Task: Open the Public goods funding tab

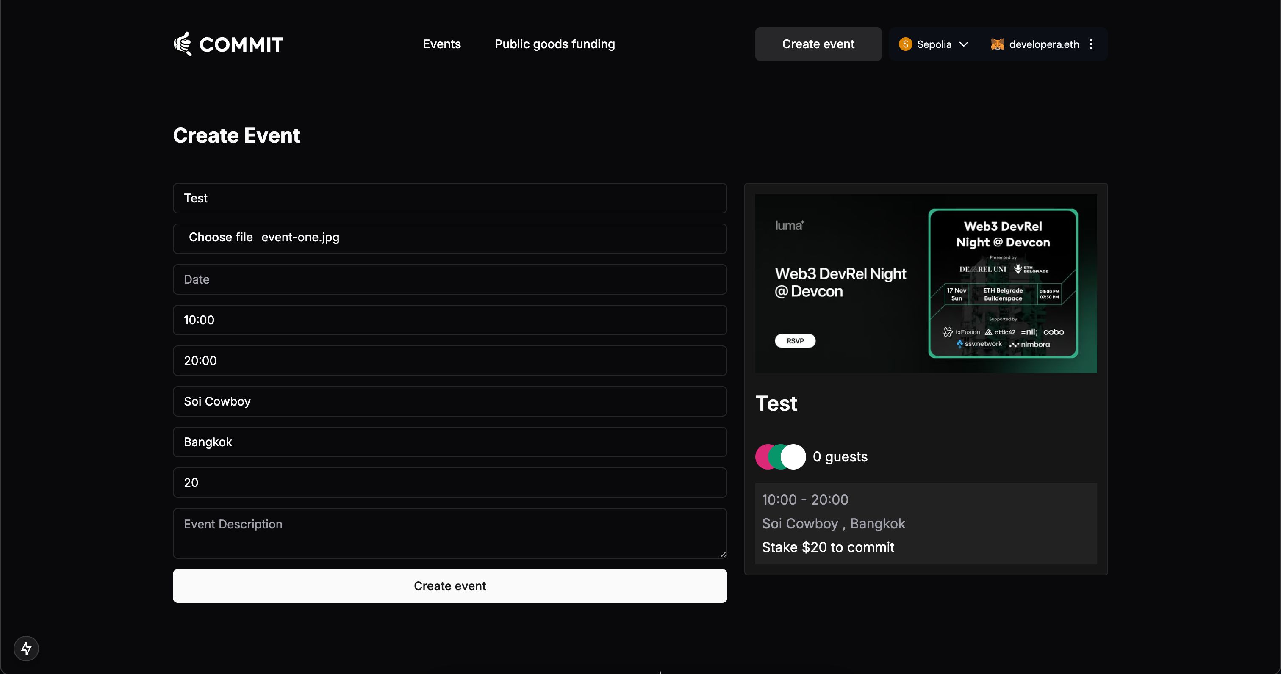Action: pos(555,44)
